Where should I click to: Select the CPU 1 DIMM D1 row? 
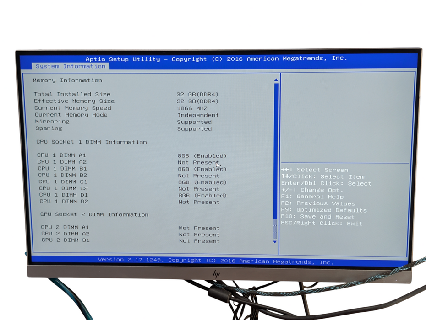pyautogui.click(x=133, y=195)
